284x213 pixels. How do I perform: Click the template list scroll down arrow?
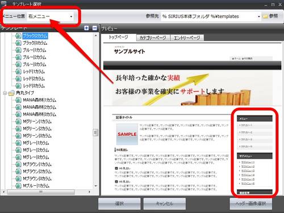point(96,186)
